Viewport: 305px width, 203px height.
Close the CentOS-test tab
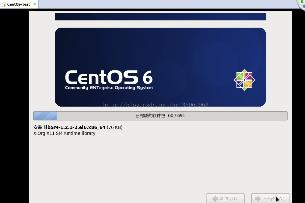35,4
